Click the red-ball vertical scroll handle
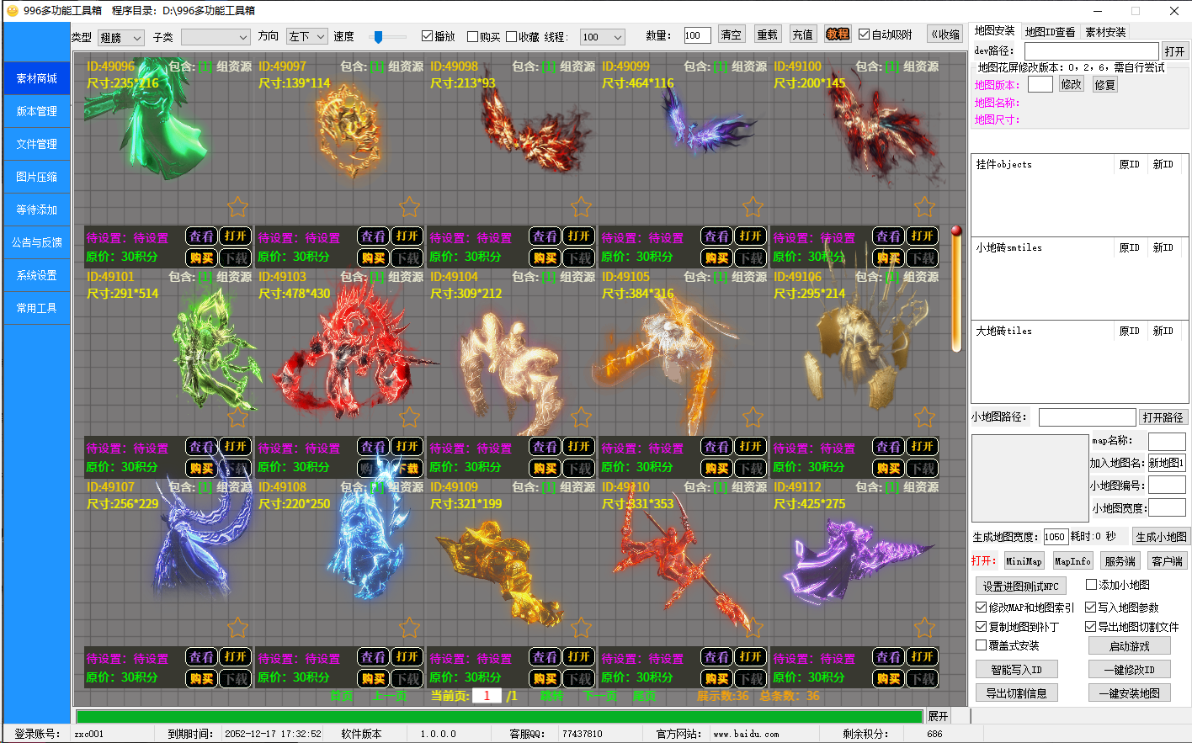This screenshot has height=743, width=1192. tap(956, 231)
